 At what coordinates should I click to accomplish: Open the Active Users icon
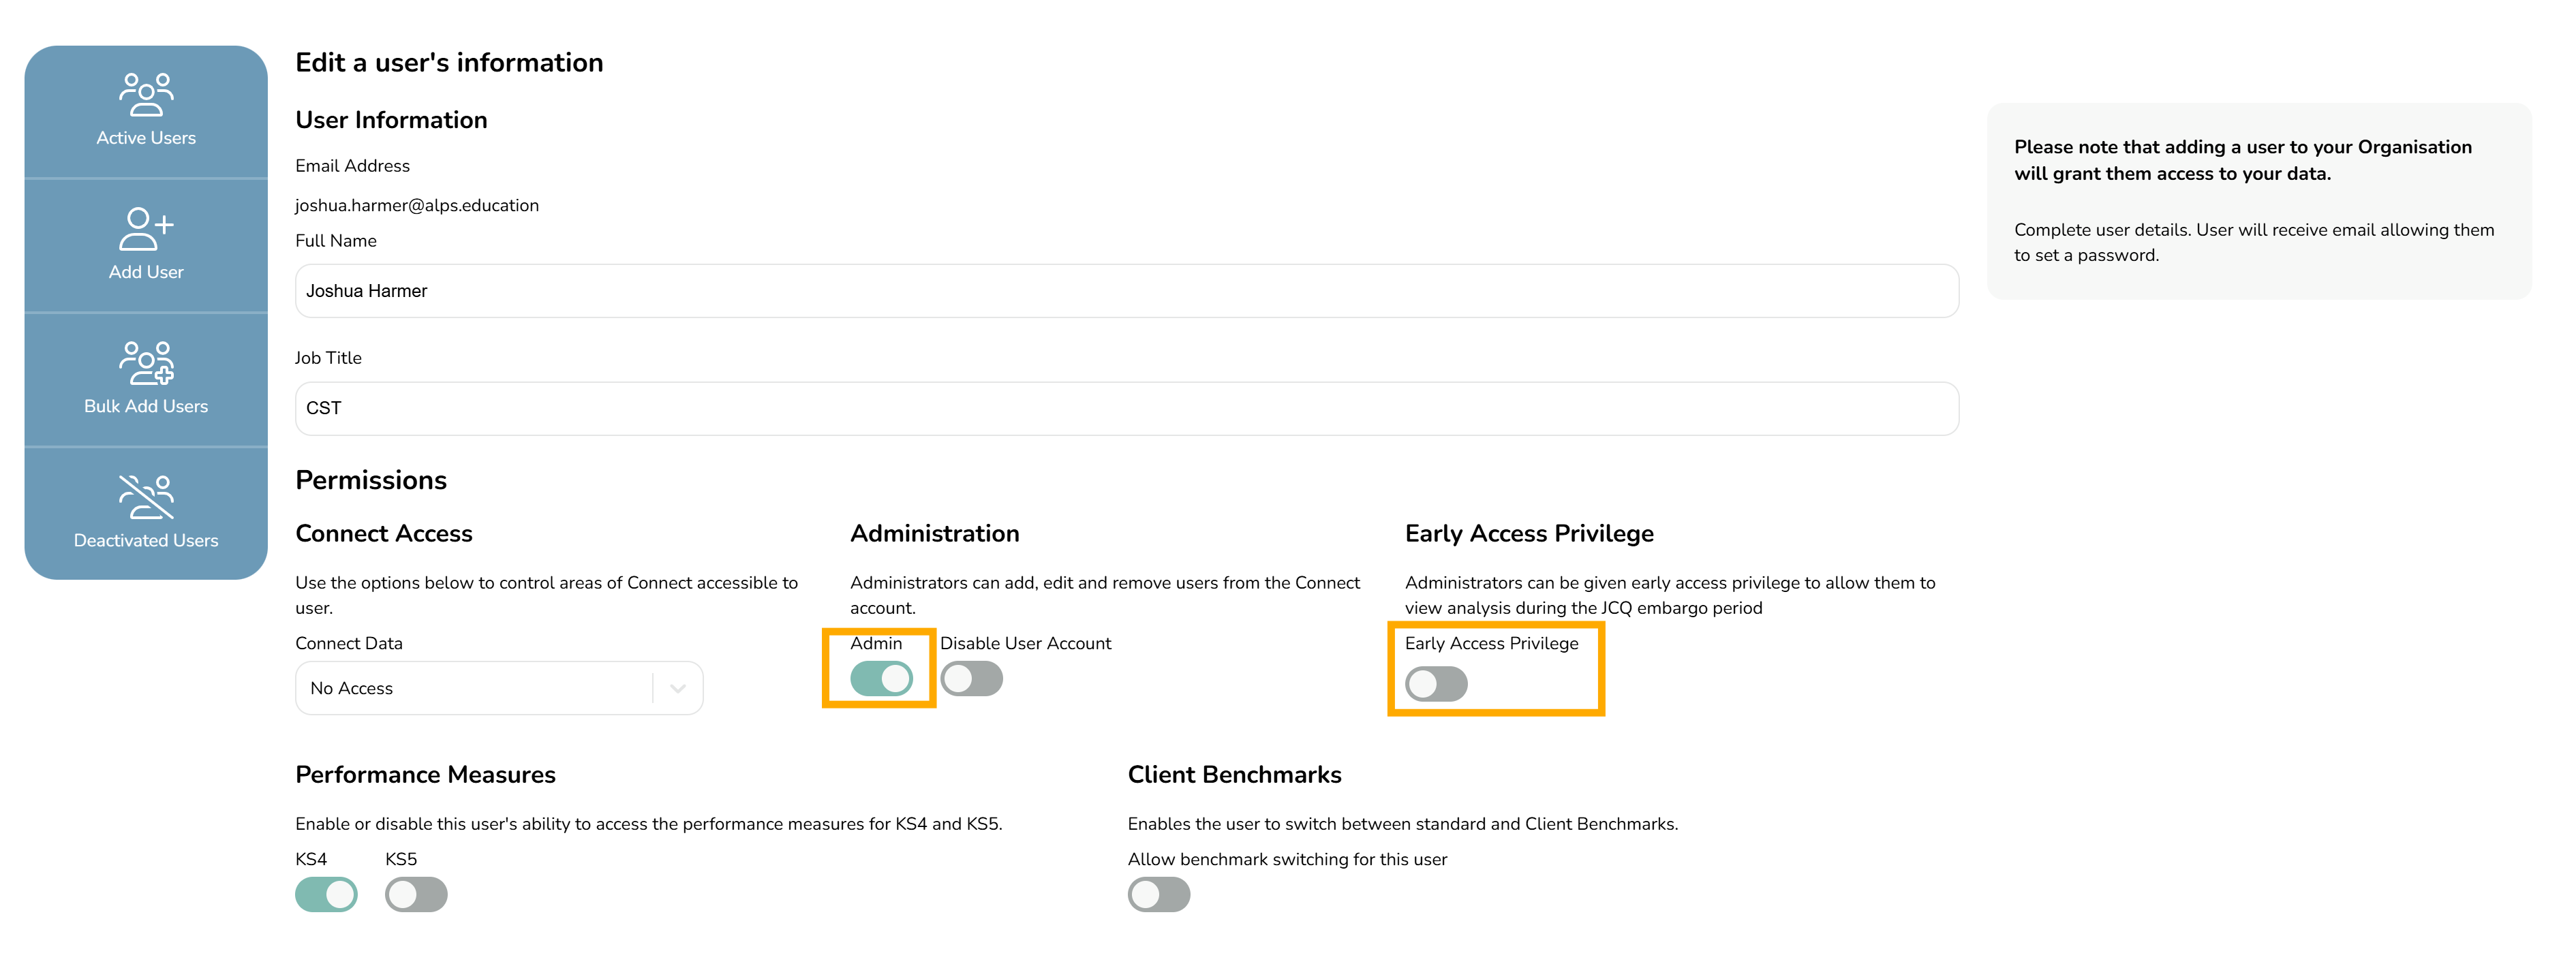[x=146, y=94]
